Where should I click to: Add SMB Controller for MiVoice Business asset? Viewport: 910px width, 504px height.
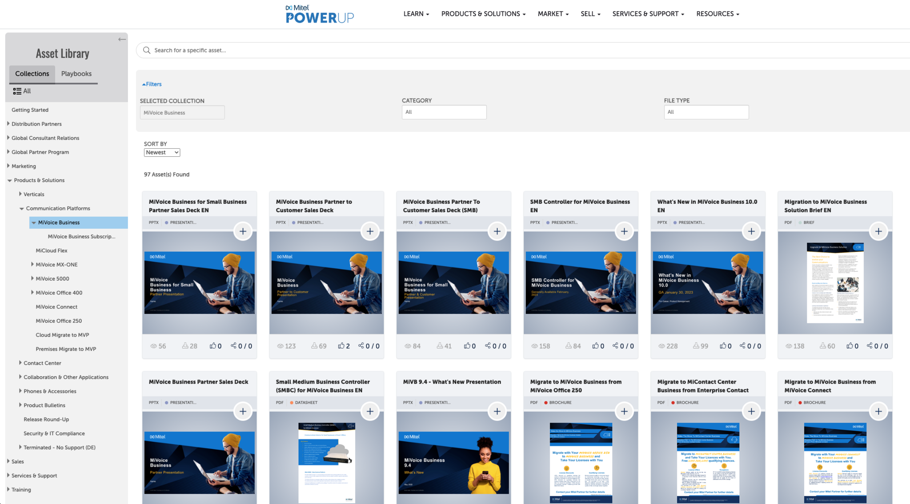click(x=624, y=231)
